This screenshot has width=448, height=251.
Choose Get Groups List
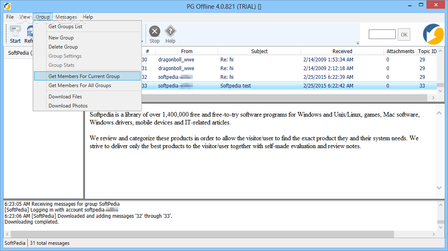click(x=88, y=26)
